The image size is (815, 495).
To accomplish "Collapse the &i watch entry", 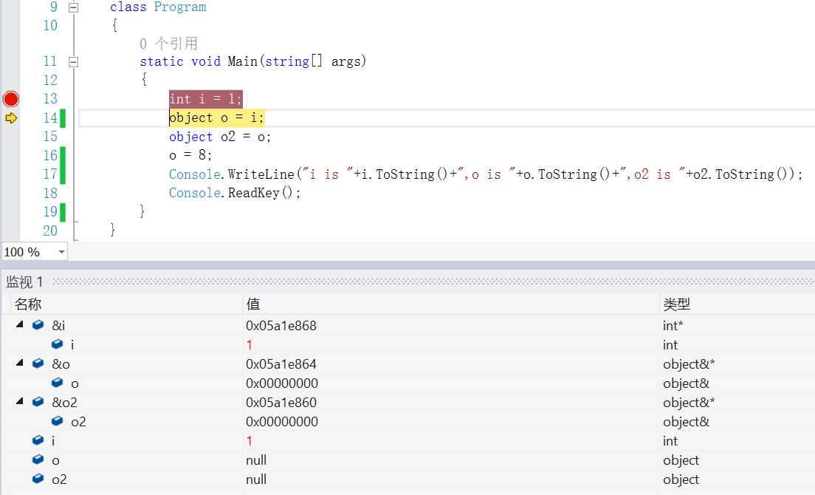I will click(x=20, y=324).
